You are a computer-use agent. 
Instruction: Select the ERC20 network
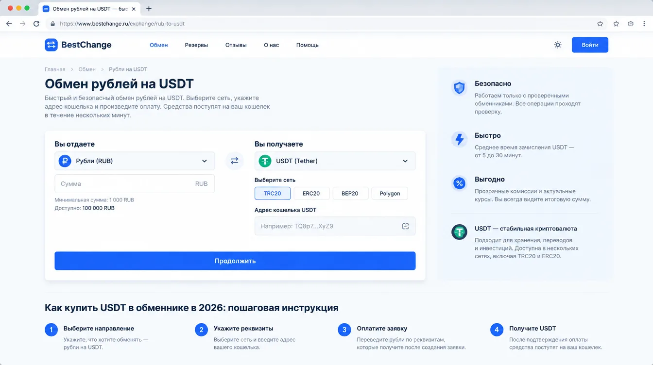click(311, 193)
